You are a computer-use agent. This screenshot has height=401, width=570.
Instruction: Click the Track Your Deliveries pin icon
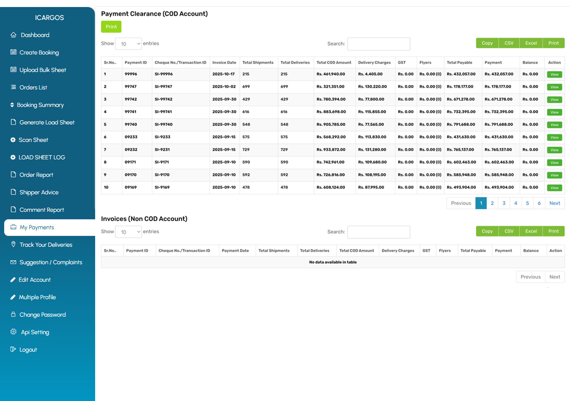13,244
